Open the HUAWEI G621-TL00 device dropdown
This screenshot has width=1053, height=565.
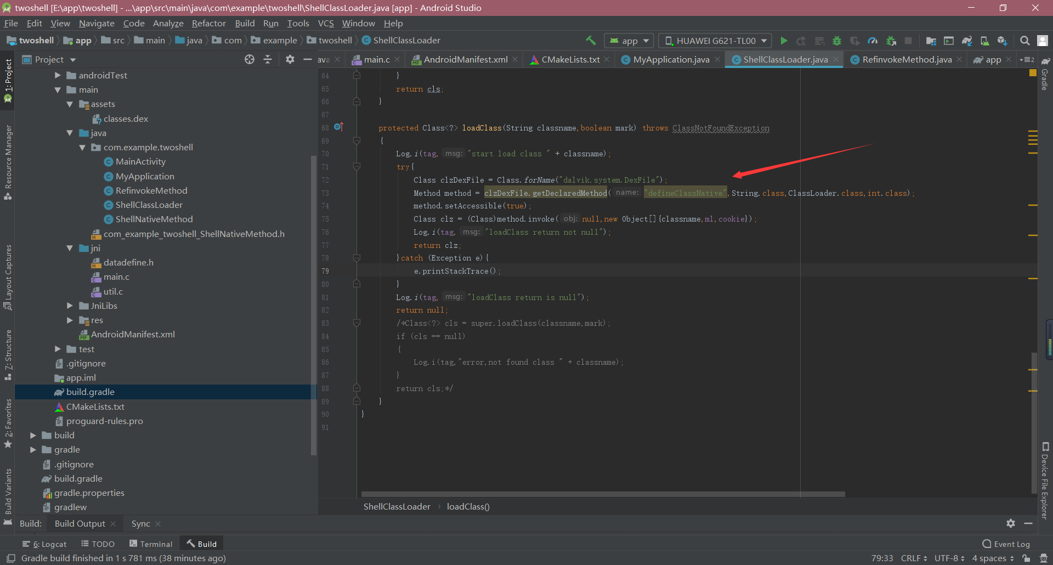[715, 41]
